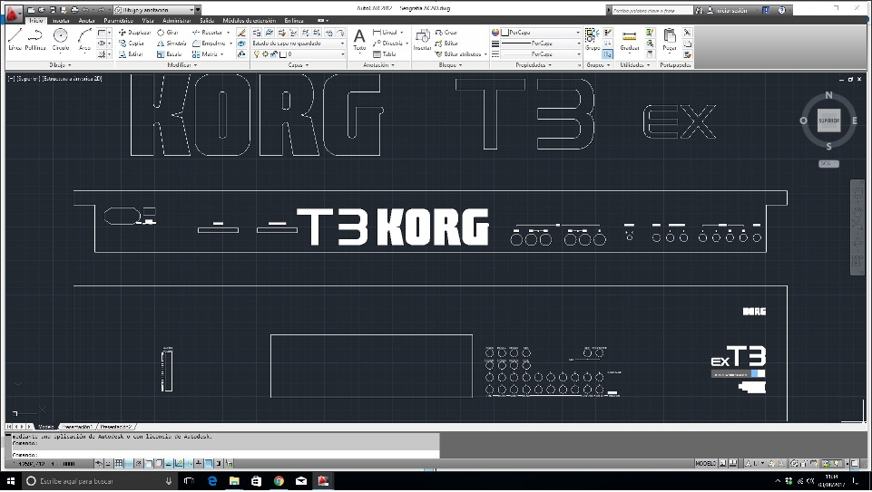
Task: Open the PorCapa color dropdown
Action: coord(541,33)
